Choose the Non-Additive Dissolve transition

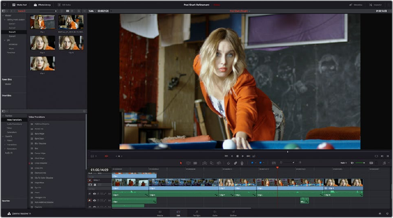coord(44,202)
